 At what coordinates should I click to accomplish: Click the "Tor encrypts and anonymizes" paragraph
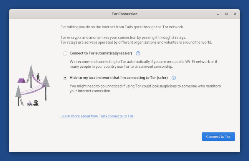tap(136, 40)
